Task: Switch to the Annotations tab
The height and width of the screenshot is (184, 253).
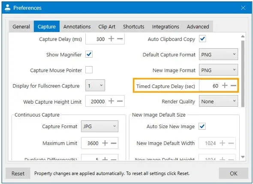Action: point(77,26)
